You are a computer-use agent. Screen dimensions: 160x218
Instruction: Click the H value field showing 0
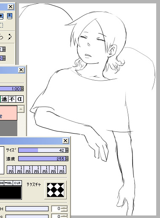(x=57, y=209)
